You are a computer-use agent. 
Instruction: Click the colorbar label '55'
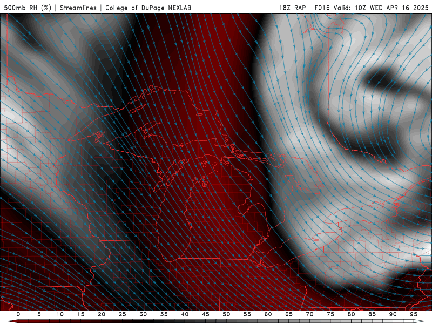tap(247, 314)
